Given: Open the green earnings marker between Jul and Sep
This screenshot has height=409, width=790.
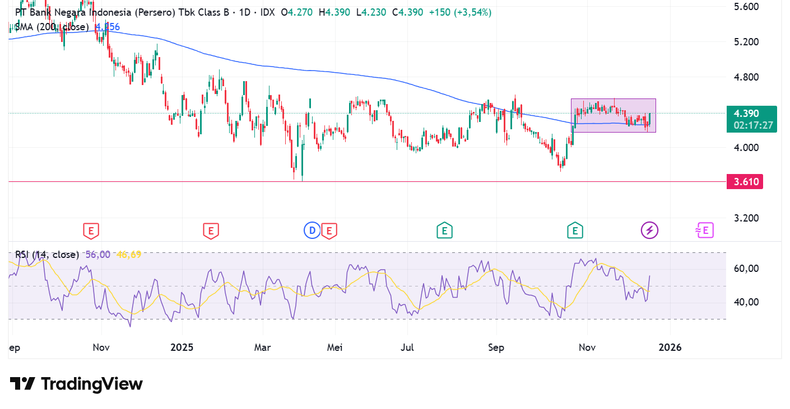Looking at the screenshot, I should [444, 231].
